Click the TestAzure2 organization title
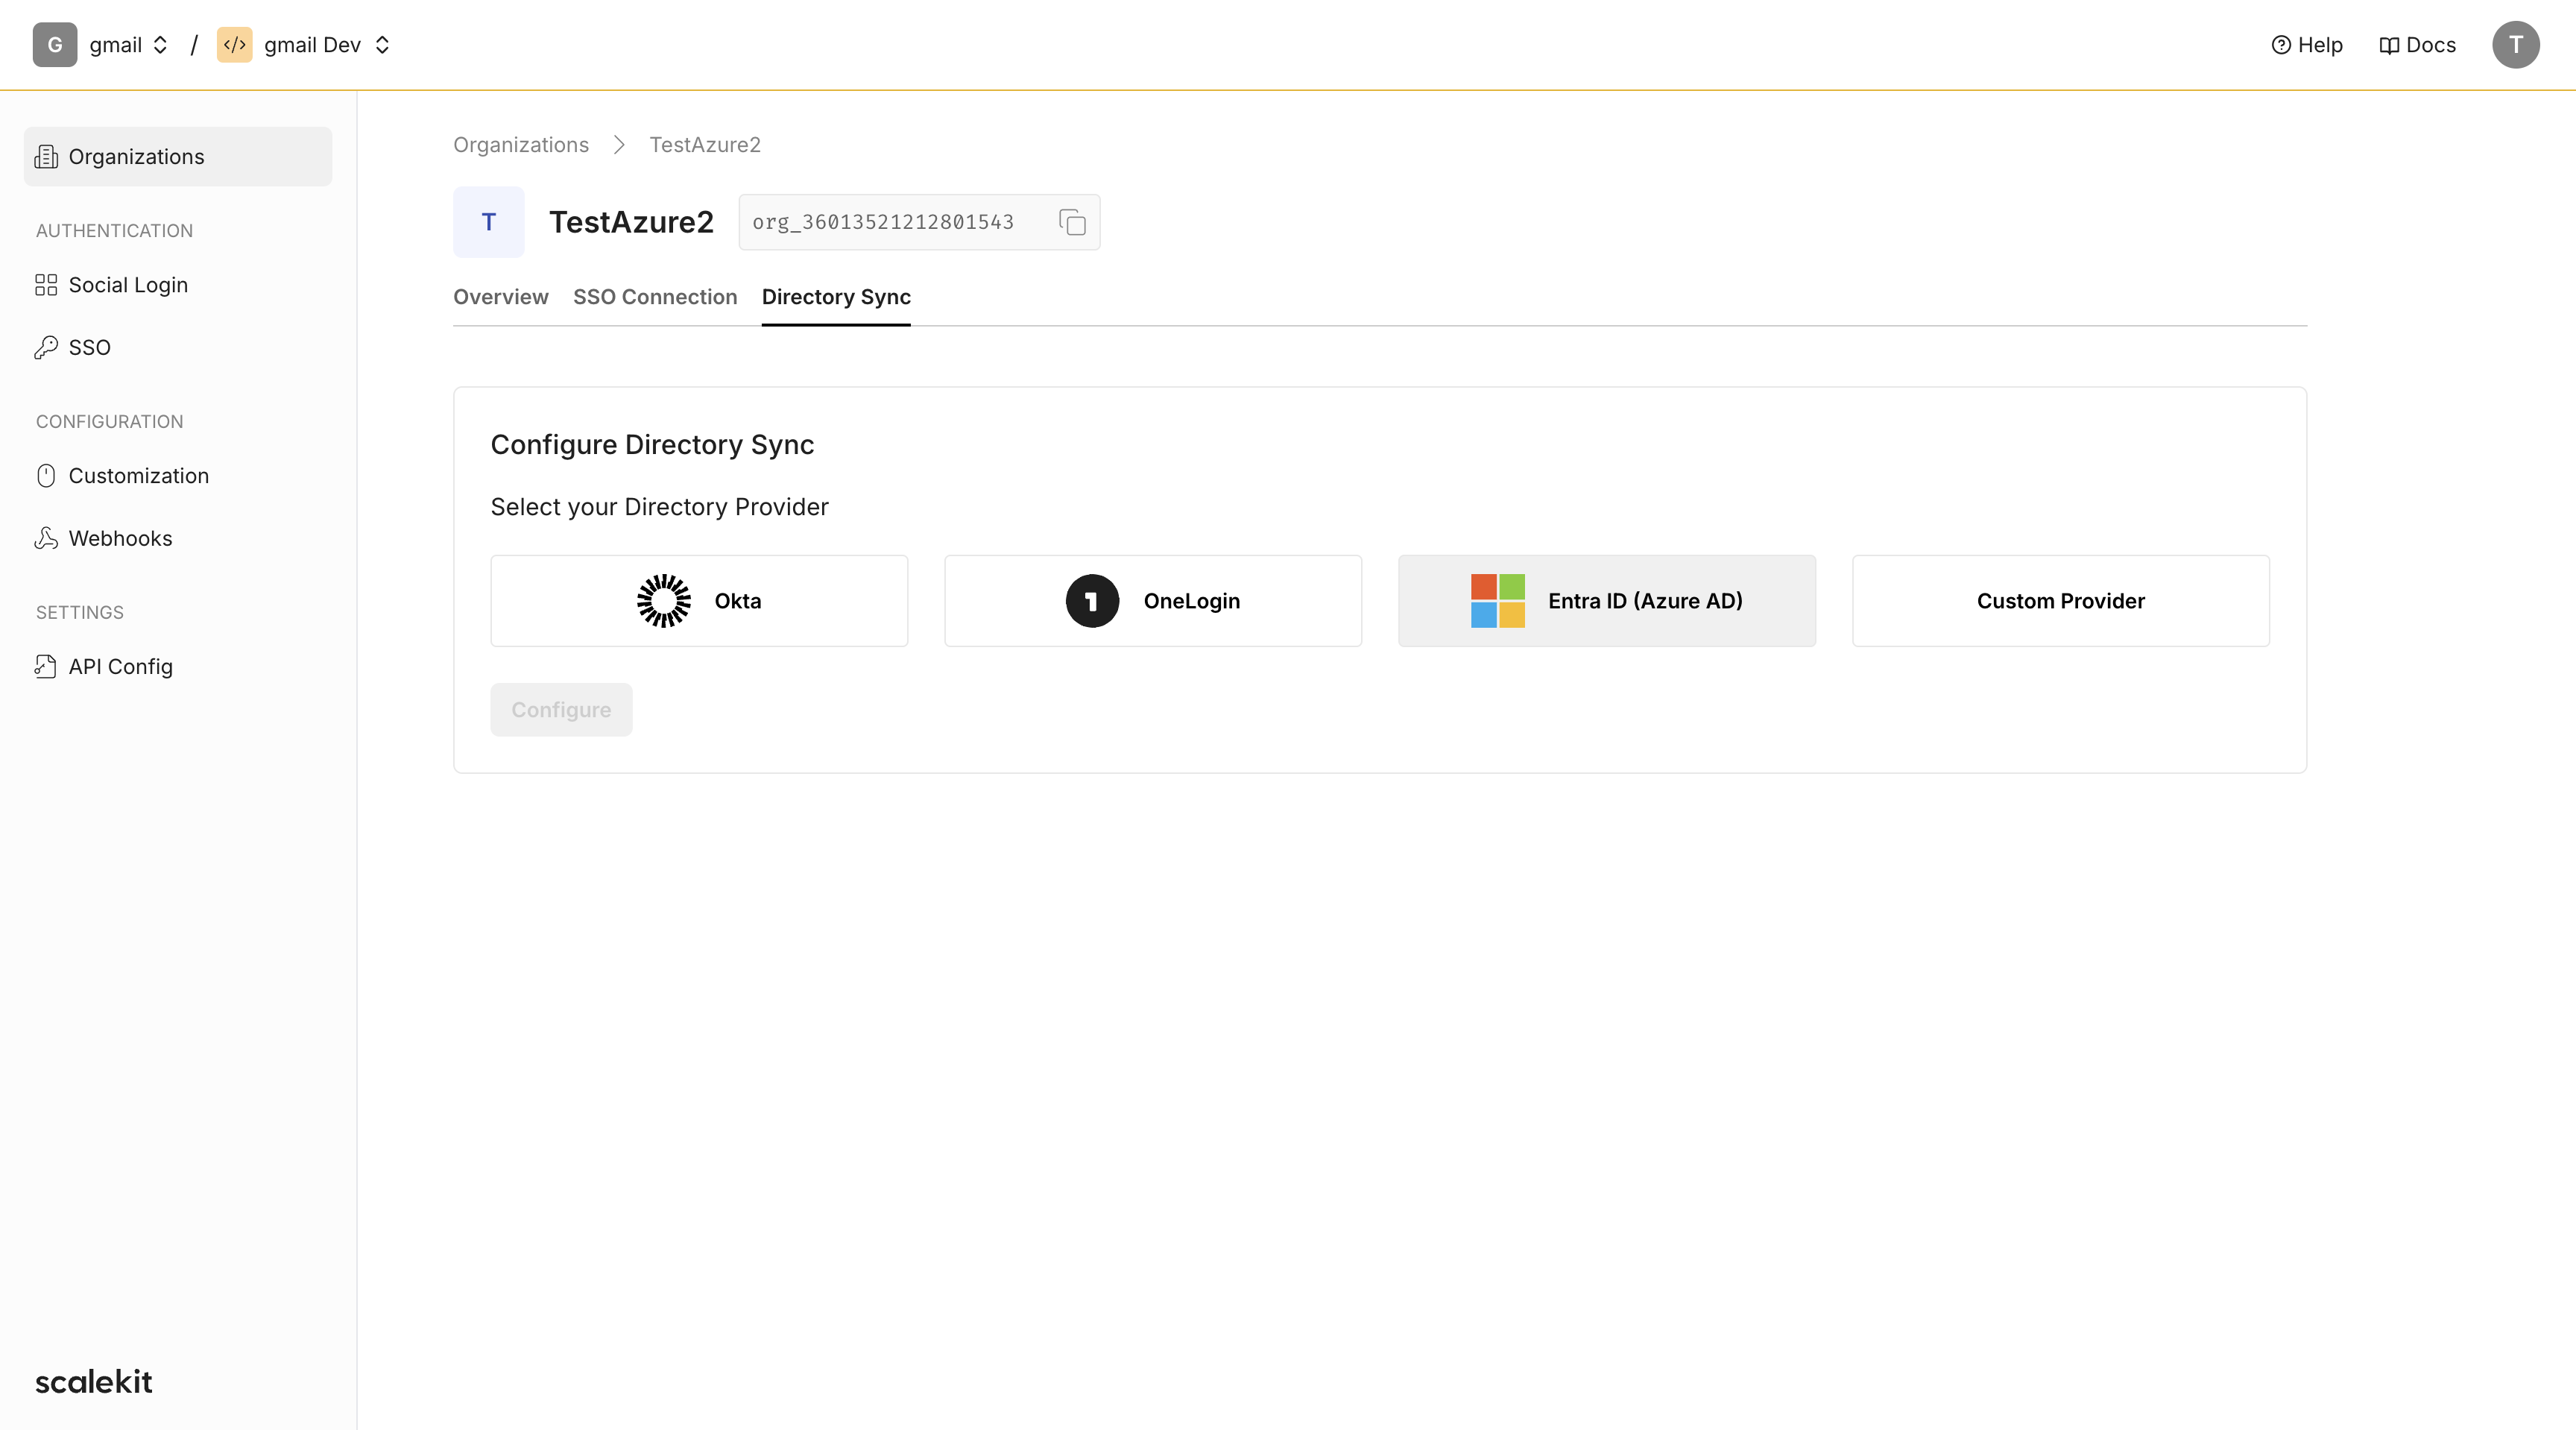Viewport: 2576px width, 1430px height. [x=631, y=222]
